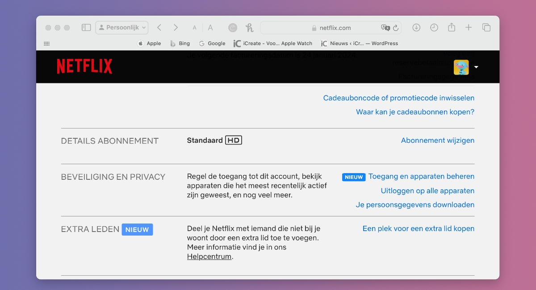Open the translate options in the address bar

(x=385, y=28)
